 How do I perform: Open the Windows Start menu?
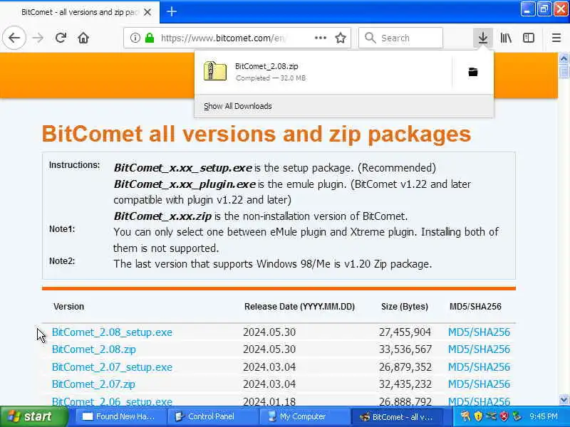[30, 417]
